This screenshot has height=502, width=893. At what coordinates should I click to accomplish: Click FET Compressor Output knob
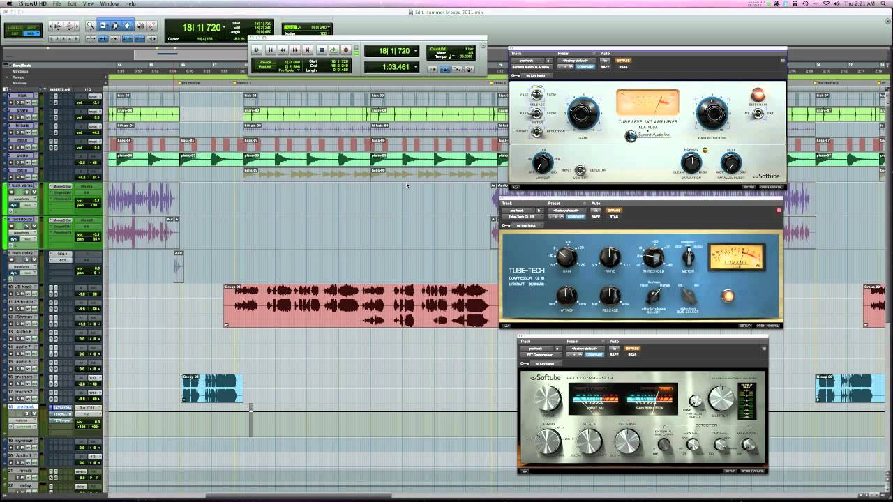pos(721,399)
